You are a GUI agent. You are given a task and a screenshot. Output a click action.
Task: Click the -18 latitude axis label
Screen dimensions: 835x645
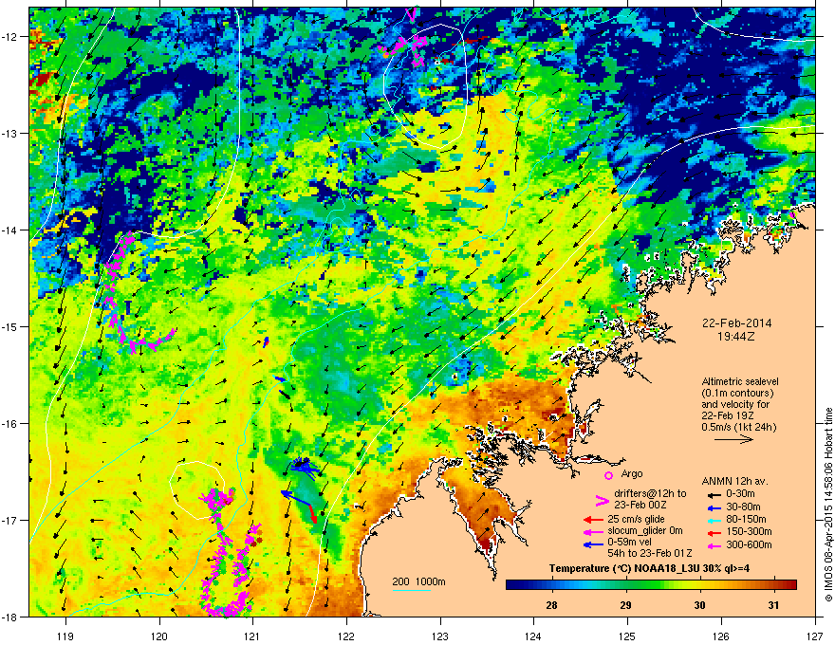[x=10, y=617]
